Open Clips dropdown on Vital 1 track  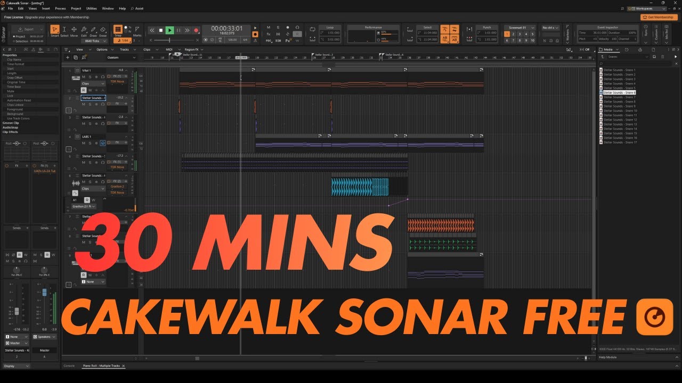pos(93,84)
